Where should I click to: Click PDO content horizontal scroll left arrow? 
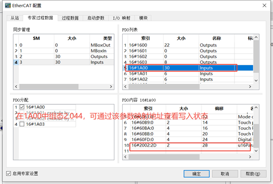(x=125, y=157)
